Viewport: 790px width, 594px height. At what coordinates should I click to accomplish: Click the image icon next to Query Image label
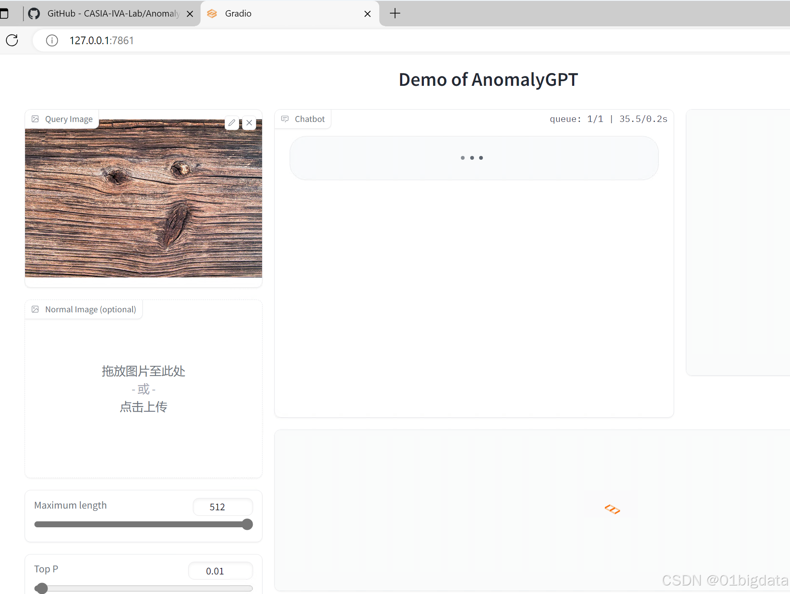point(35,119)
